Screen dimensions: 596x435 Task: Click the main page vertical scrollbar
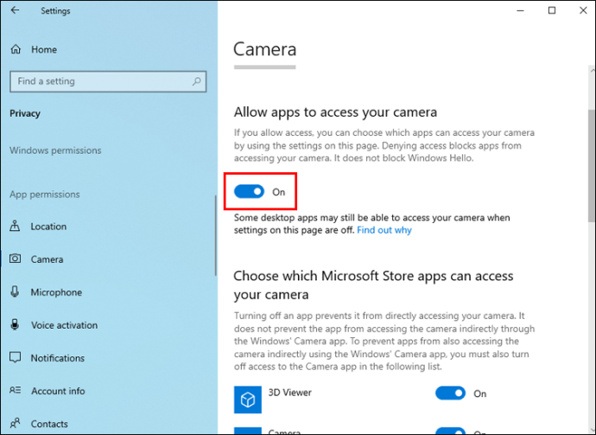592,165
